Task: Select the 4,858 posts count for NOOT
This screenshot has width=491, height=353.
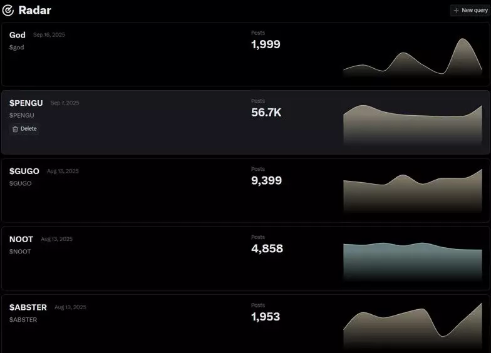Action: pos(267,248)
